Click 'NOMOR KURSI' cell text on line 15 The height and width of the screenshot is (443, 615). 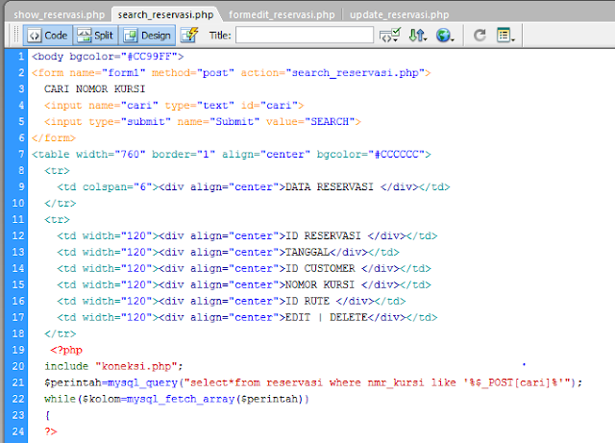[x=320, y=284]
